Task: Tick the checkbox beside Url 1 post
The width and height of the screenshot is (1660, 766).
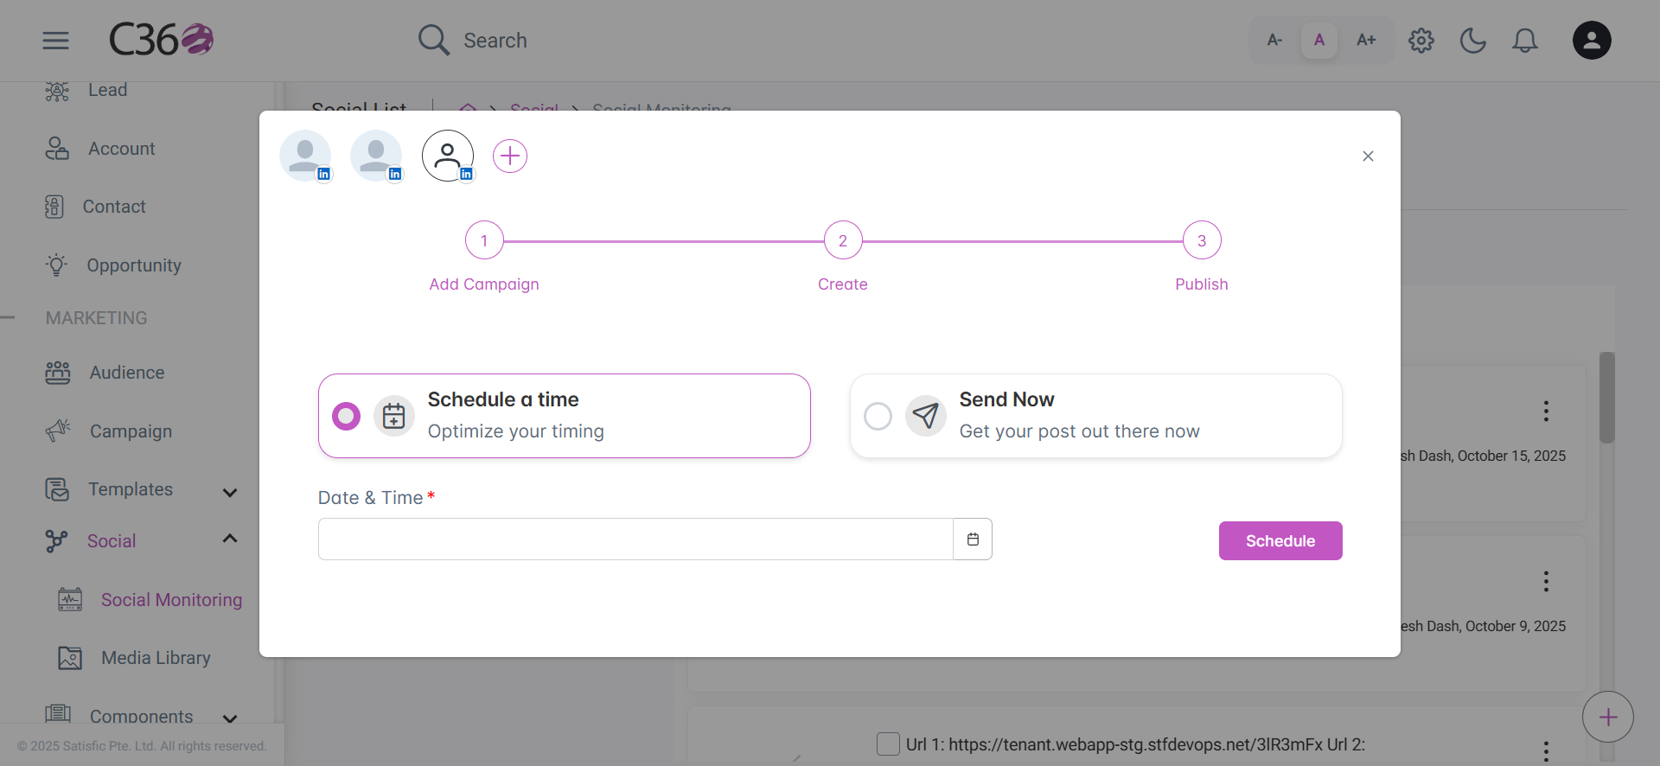Action: click(888, 744)
